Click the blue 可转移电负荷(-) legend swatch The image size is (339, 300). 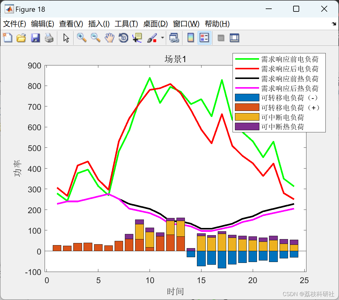point(247,98)
